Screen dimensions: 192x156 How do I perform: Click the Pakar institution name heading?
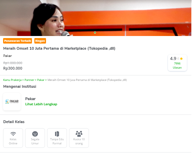[x=30, y=99]
